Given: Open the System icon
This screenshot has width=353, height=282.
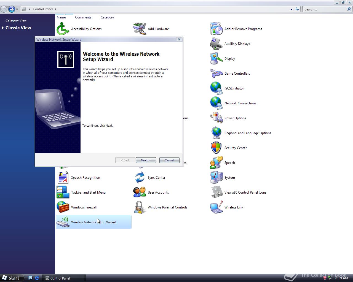Looking at the screenshot, I should pos(216,178).
